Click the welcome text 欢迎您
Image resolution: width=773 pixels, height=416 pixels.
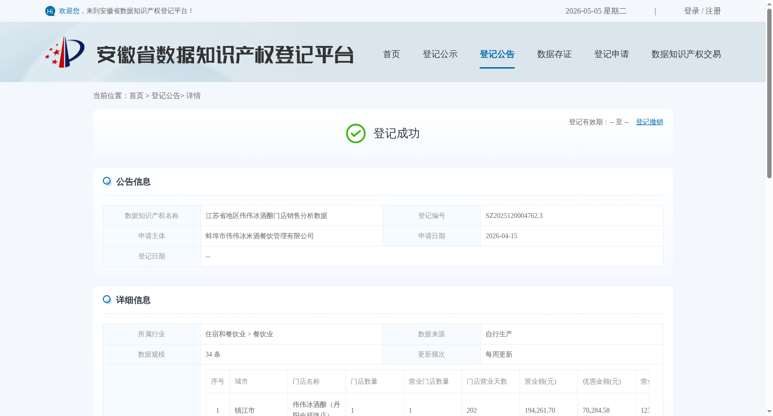pos(69,11)
